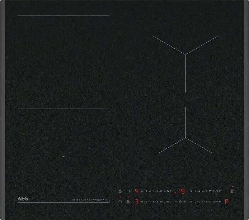Toggle the bridge zone function icon
249x220 pixels.
coord(128,202)
